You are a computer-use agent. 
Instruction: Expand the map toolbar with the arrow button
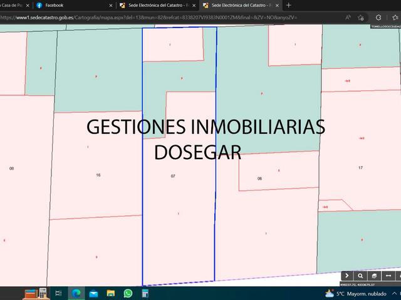(x=347, y=276)
